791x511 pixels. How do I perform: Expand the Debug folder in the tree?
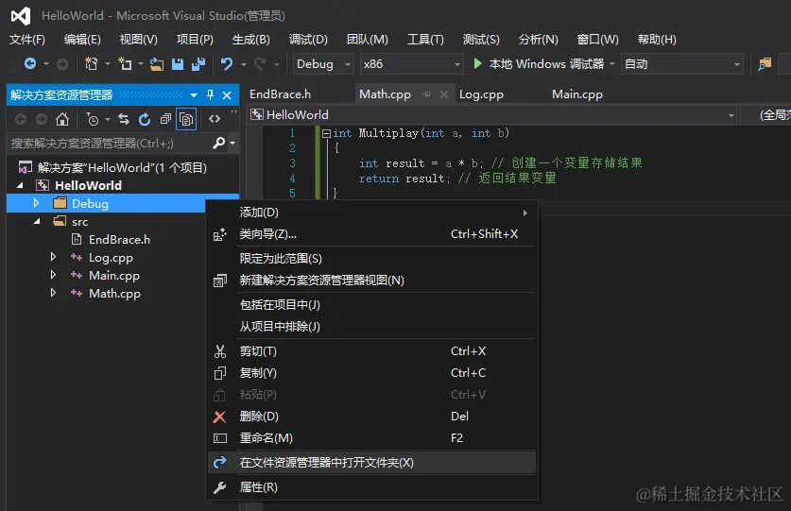point(36,203)
